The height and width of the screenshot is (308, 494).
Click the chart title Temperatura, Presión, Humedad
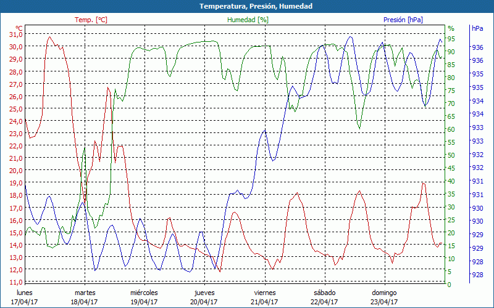coord(247,6)
